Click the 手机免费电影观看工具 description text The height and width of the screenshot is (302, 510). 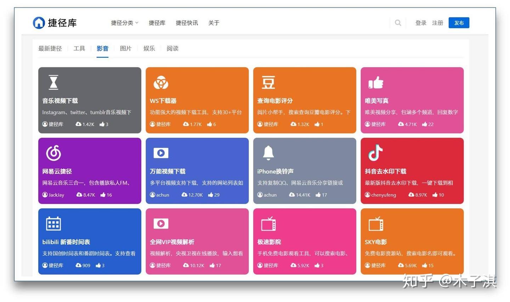pyautogui.click(x=303, y=253)
